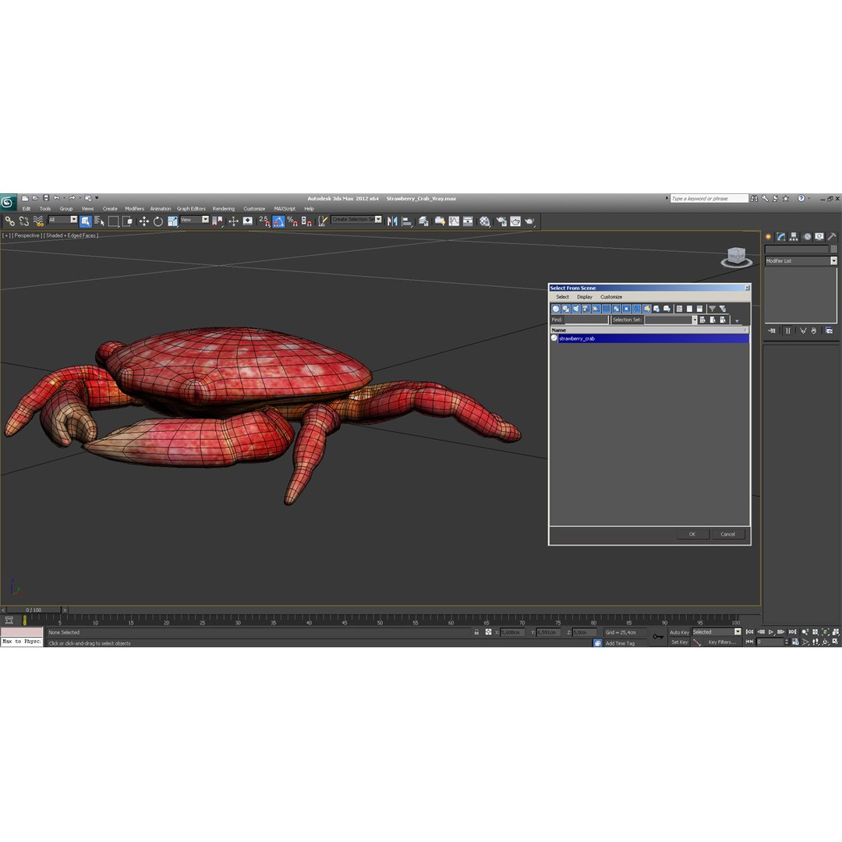Open the Select by Name tool
This screenshot has height=842, width=842.
[x=99, y=221]
